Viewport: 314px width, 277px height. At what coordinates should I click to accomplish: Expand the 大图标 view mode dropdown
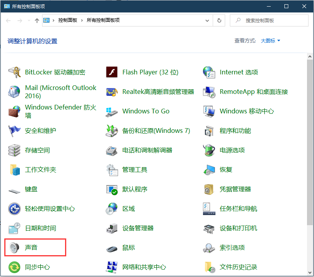pos(270,41)
